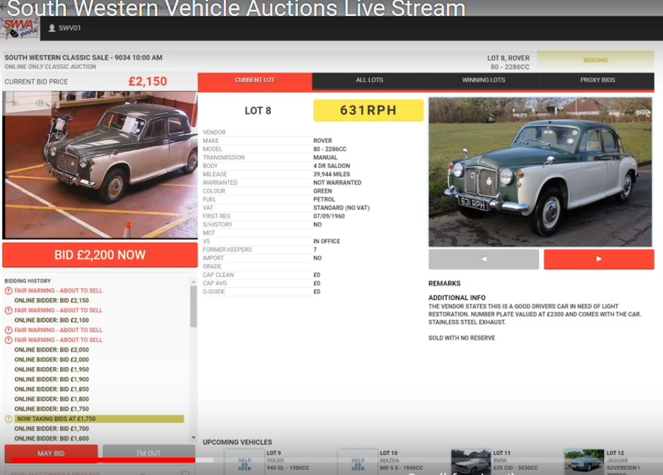Viewport: 663px width, 475px height.
Task: Open the Proxy Bids tab
Action: click(x=597, y=80)
